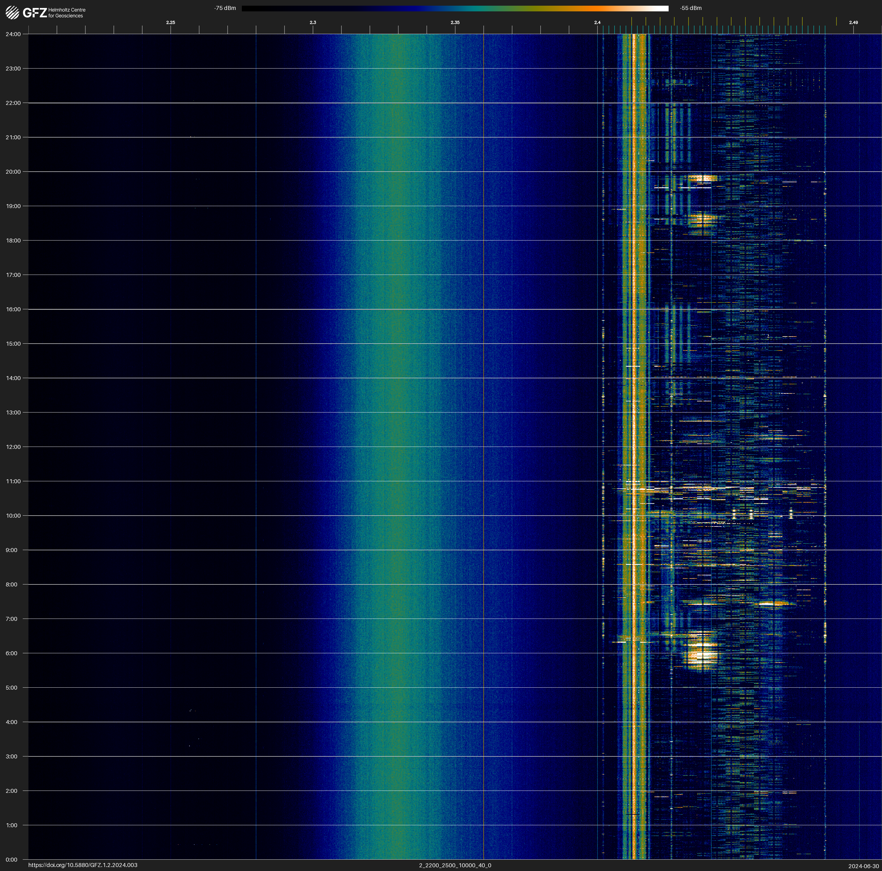This screenshot has width=882, height=871.
Task: Open the doi.org GFZ dataset link
Action: click(83, 865)
